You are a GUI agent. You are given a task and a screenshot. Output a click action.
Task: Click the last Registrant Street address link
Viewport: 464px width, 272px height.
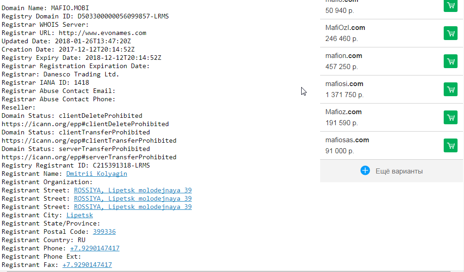click(132, 207)
